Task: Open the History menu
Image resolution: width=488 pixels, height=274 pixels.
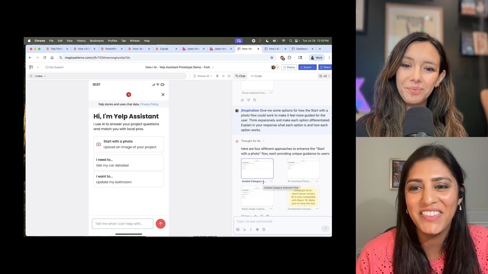Action: [81, 41]
